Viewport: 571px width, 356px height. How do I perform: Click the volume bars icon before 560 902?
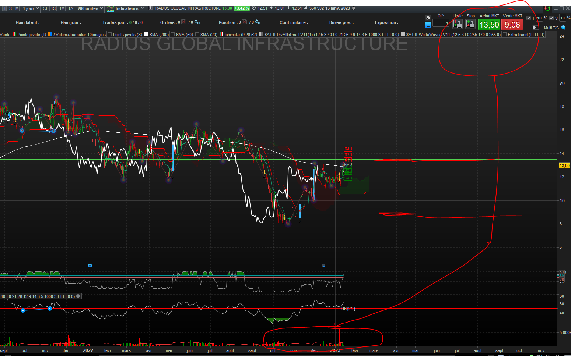click(306, 8)
